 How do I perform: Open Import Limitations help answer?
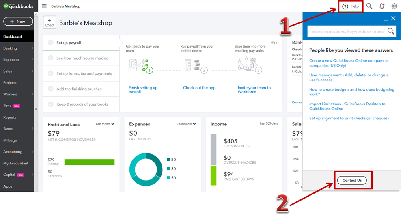point(347,106)
